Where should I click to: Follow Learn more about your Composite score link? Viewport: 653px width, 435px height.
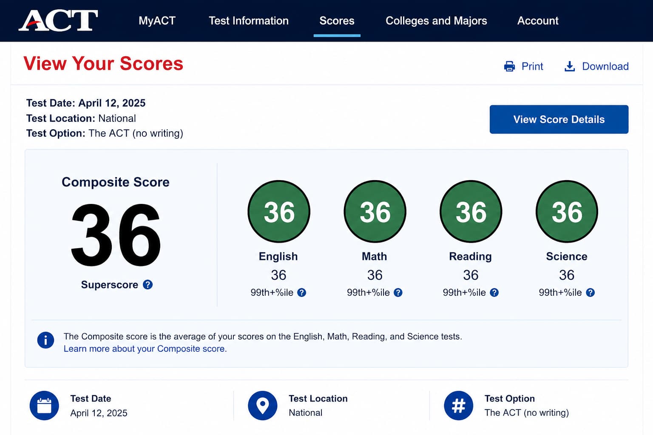(x=145, y=349)
